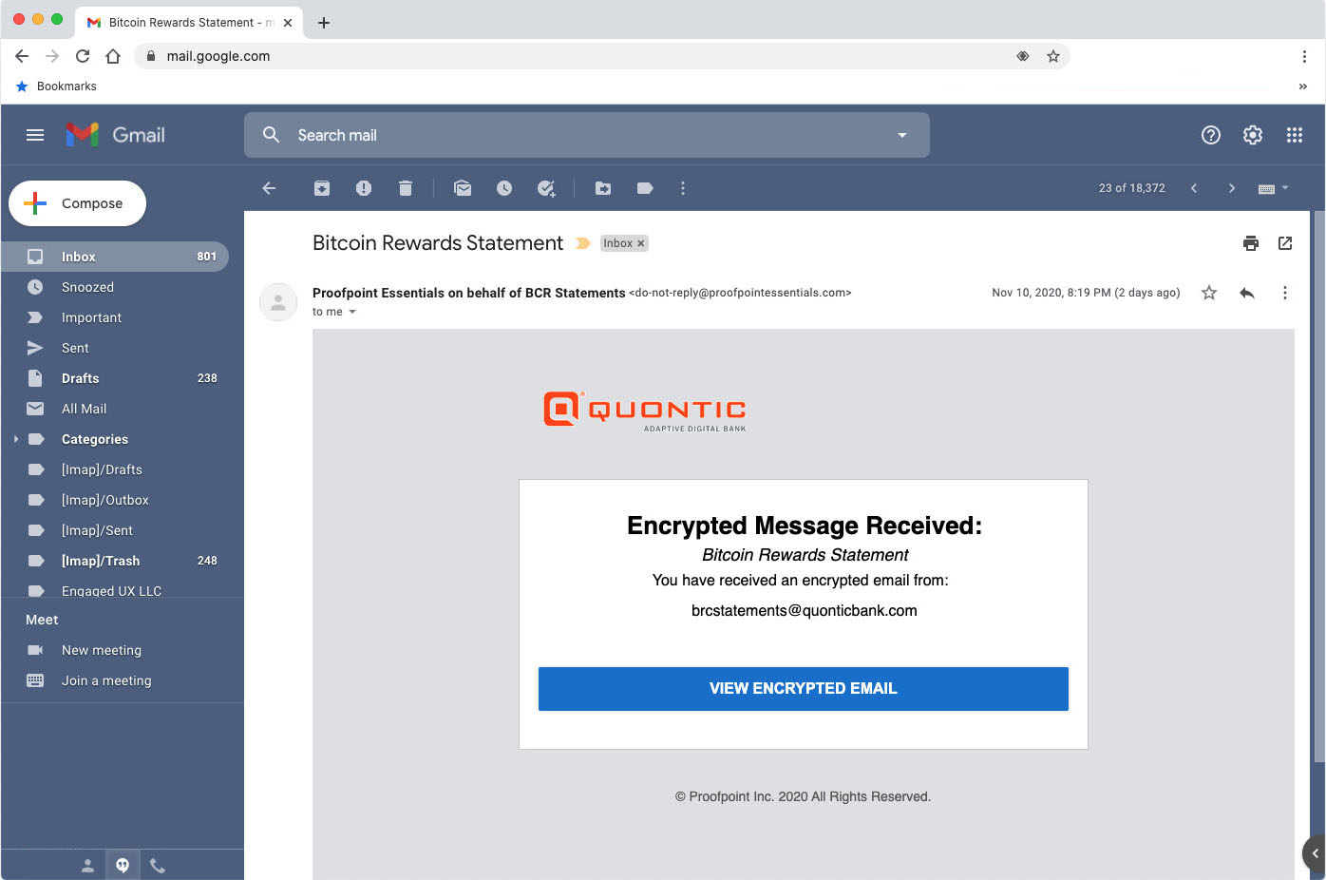Viewport: 1326px width, 880px height.
Task: Expand the Categories label group
Action: pos(16,439)
